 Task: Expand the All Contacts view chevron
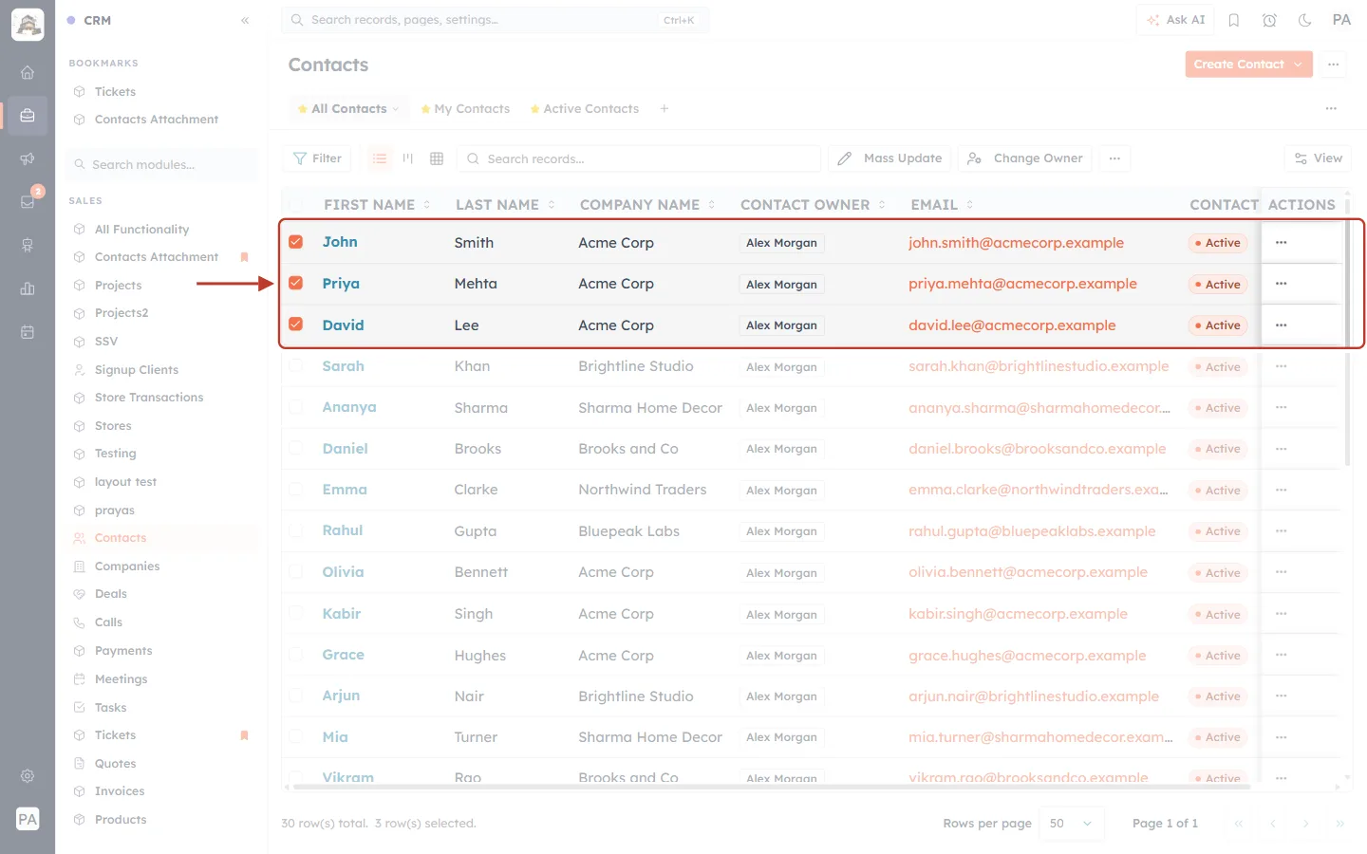click(x=396, y=109)
